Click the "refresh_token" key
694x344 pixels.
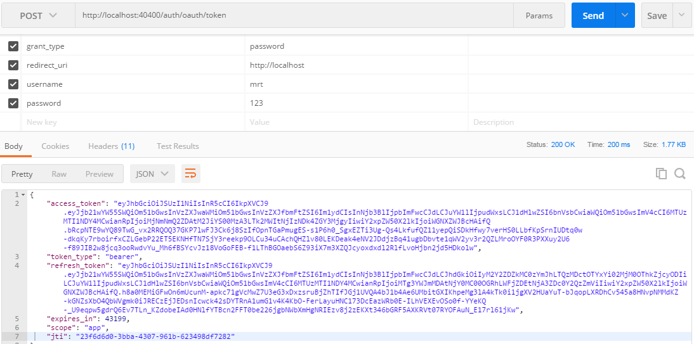tap(78, 265)
